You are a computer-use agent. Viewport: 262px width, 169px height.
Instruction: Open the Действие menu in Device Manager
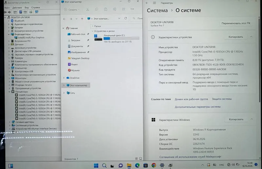click(x=17, y=8)
